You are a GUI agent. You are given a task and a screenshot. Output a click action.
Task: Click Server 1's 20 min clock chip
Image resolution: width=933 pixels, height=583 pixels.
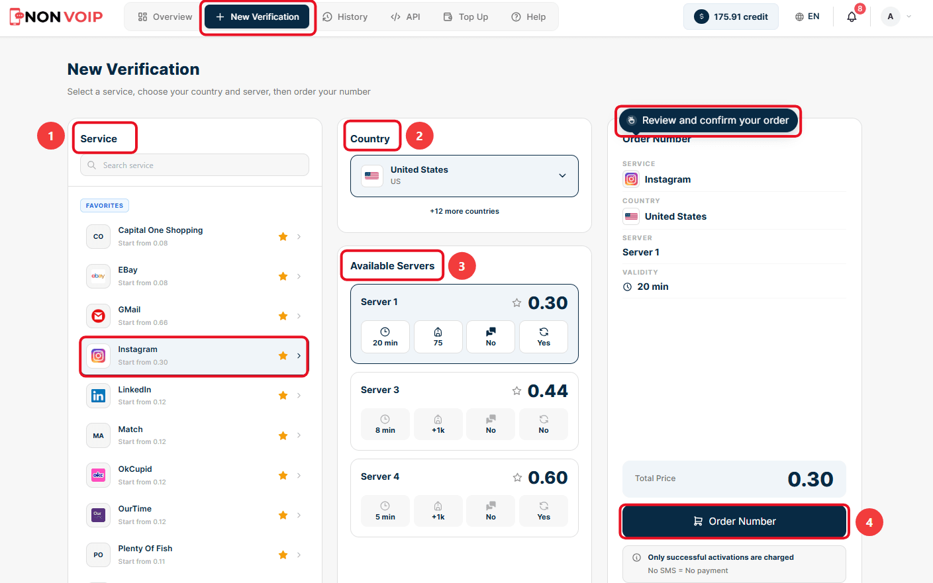(x=385, y=337)
